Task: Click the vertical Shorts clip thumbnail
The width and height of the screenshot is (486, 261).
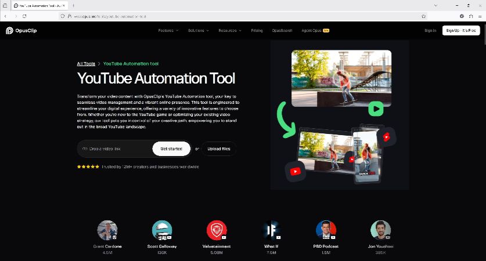Action: [x=367, y=157]
